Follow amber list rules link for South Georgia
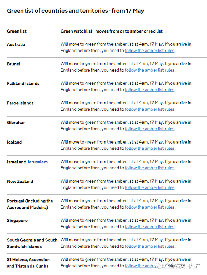This screenshot has width=207, height=275. tap(150, 246)
